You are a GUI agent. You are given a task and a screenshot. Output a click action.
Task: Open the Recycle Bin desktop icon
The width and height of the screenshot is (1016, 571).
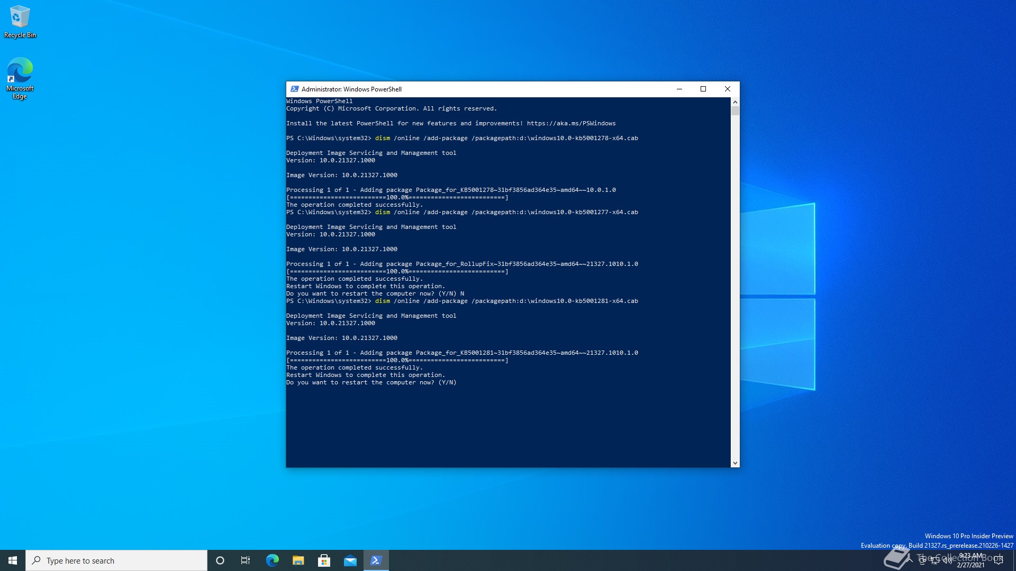pyautogui.click(x=20, y=22)
